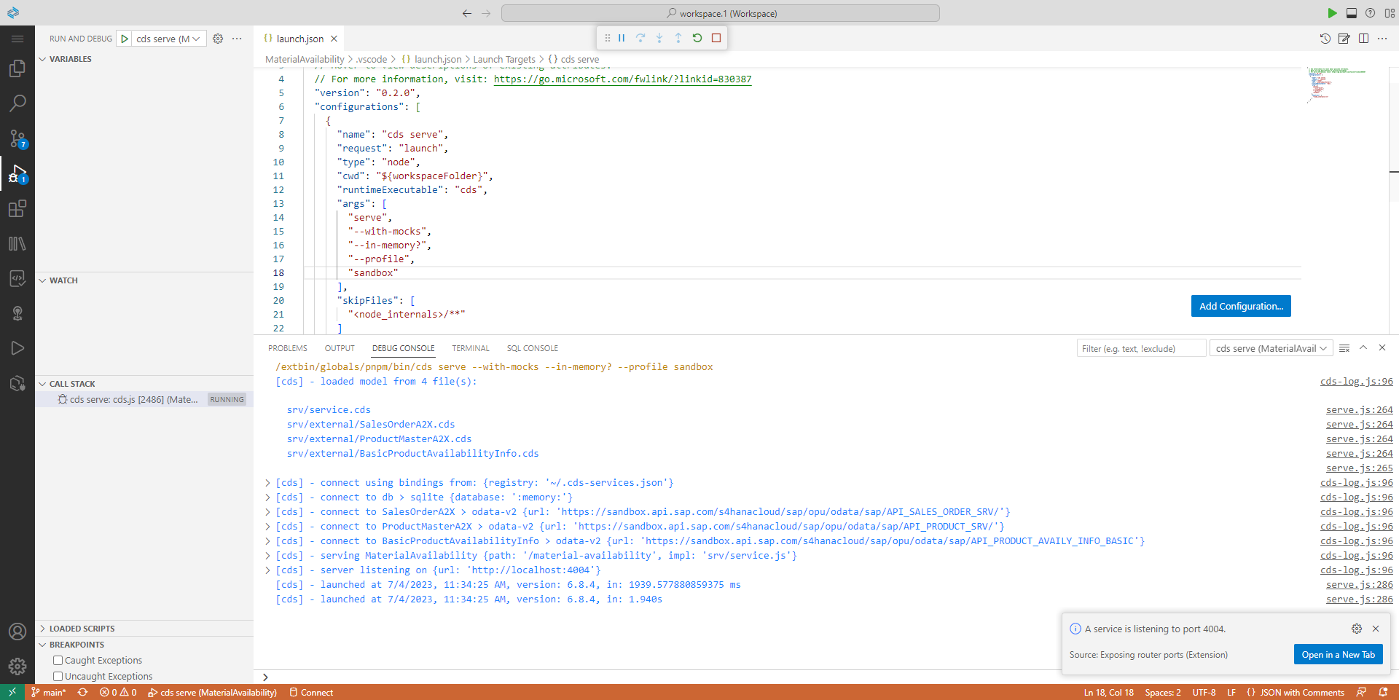The height and width of the screenshot is (700, 1399).
Task: Open the Explorer view in activity bar
Action: [x=17, y=68]
